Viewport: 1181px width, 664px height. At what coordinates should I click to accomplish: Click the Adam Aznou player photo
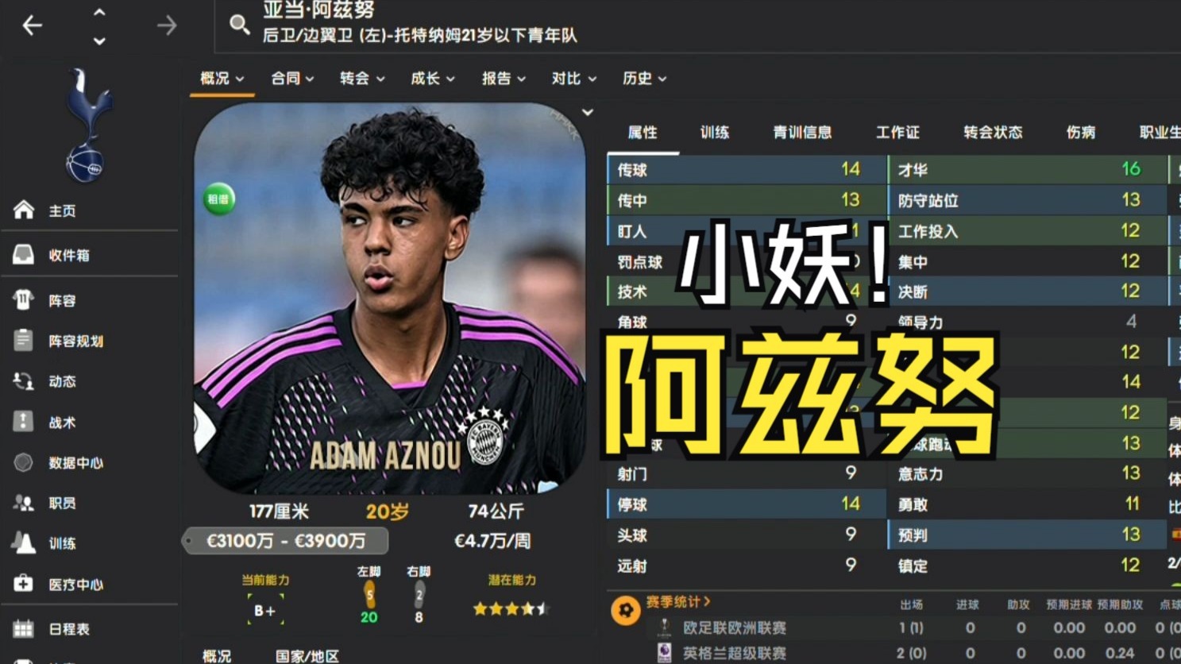[x=391, y=299]
